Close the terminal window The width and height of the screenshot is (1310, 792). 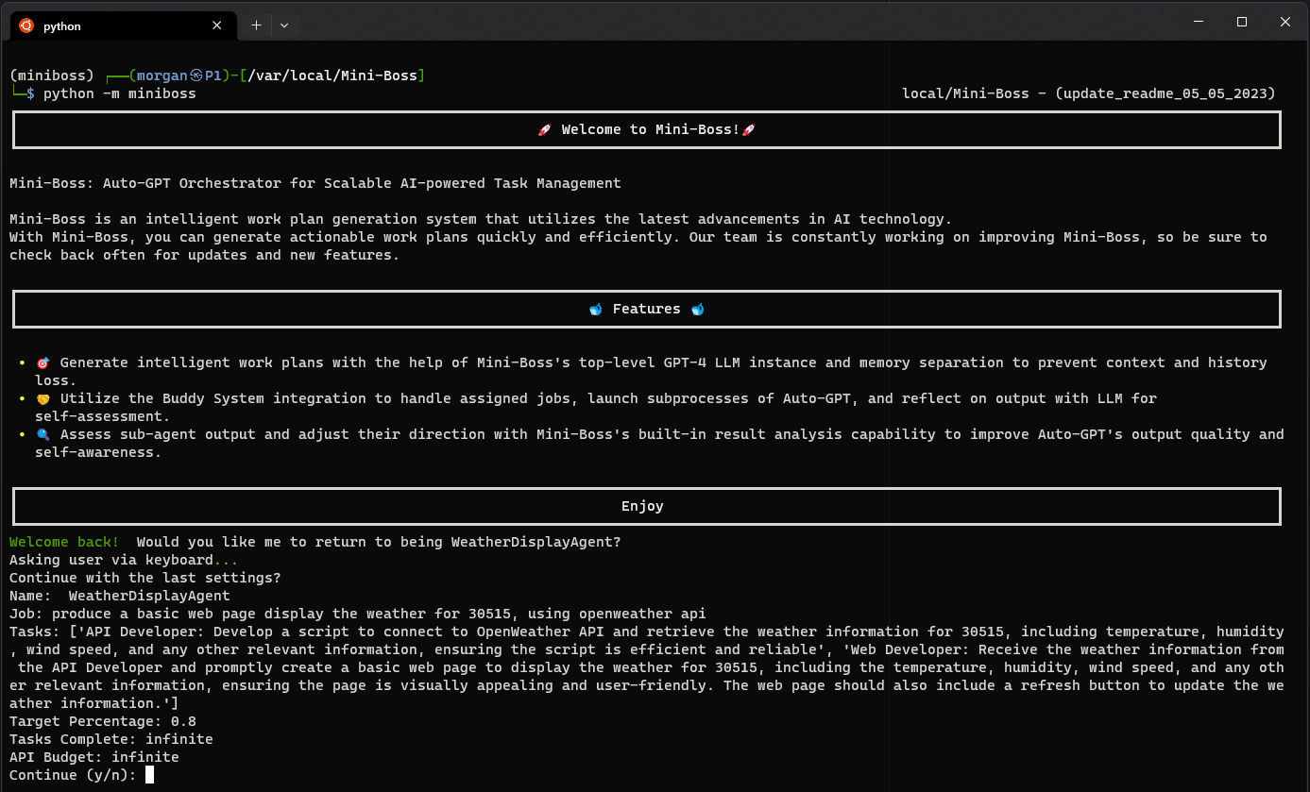pyautogui.click(x=1285, y=22)
